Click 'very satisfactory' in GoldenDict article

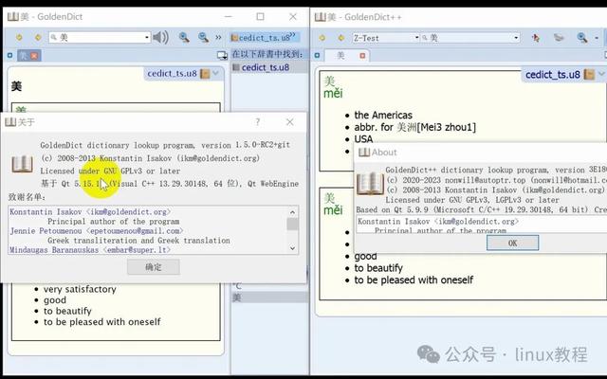click(80, 289)
